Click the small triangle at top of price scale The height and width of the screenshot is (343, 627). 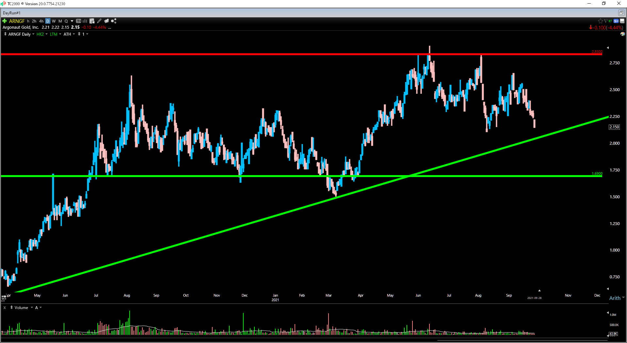tap(608, 48)
